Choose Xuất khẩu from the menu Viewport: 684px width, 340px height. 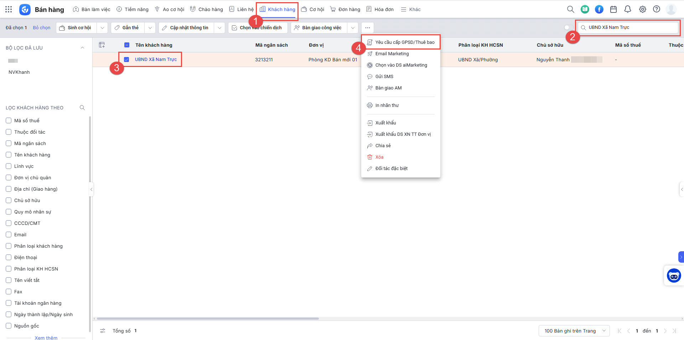pos(401,123)
